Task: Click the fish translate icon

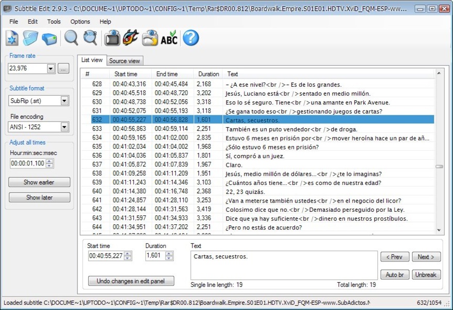Action: [131, 38]
